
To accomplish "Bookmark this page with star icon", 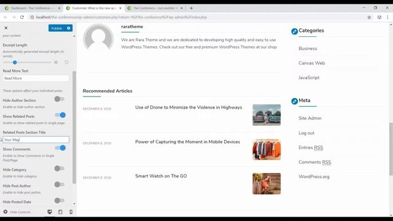I will coord(369,17).
